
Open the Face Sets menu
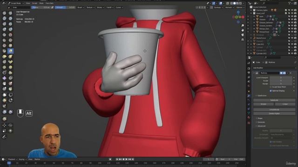click(49, 3)
